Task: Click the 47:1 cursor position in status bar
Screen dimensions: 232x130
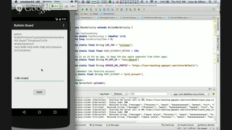Action: click(179, 129)
